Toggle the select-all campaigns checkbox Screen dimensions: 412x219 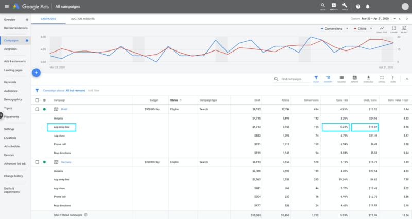pos(37,100)
